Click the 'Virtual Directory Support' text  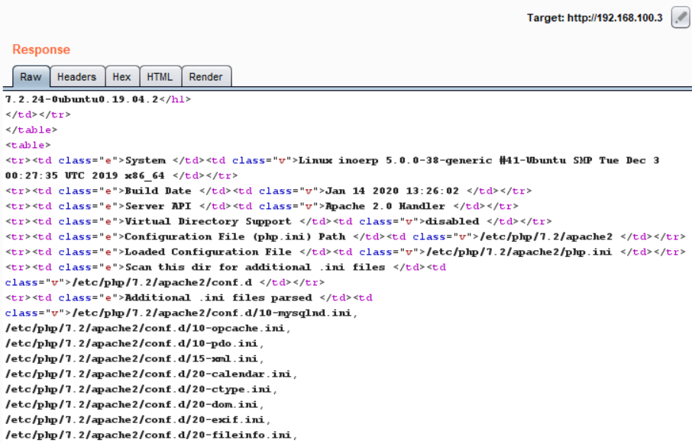tap(209, 221)
